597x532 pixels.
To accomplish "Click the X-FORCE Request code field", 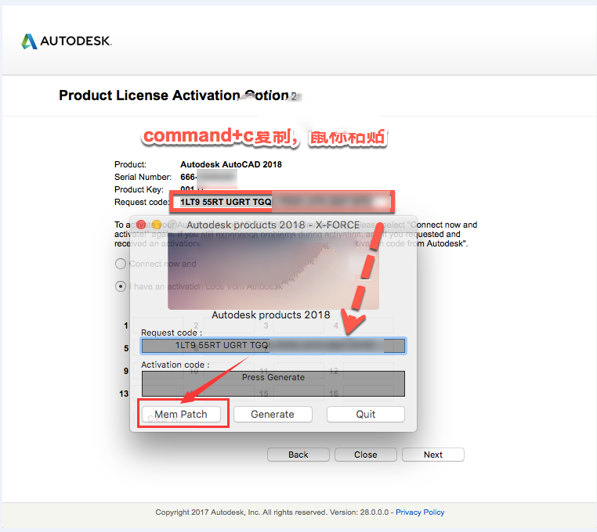I will 273,346.
